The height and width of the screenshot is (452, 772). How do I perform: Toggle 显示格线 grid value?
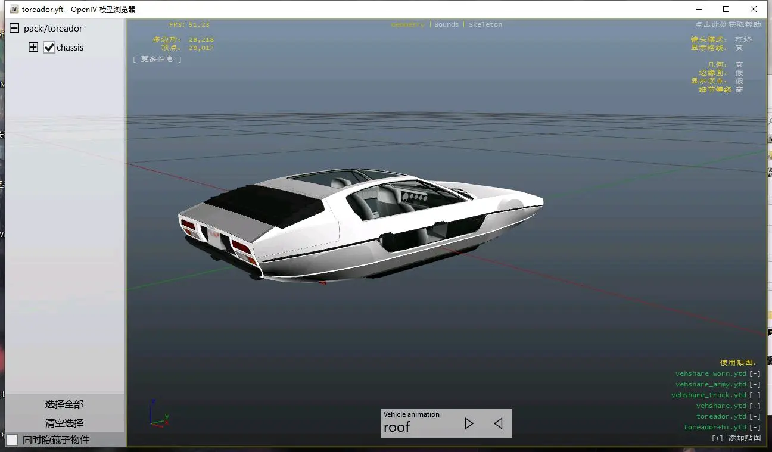[x=739, y=48]
